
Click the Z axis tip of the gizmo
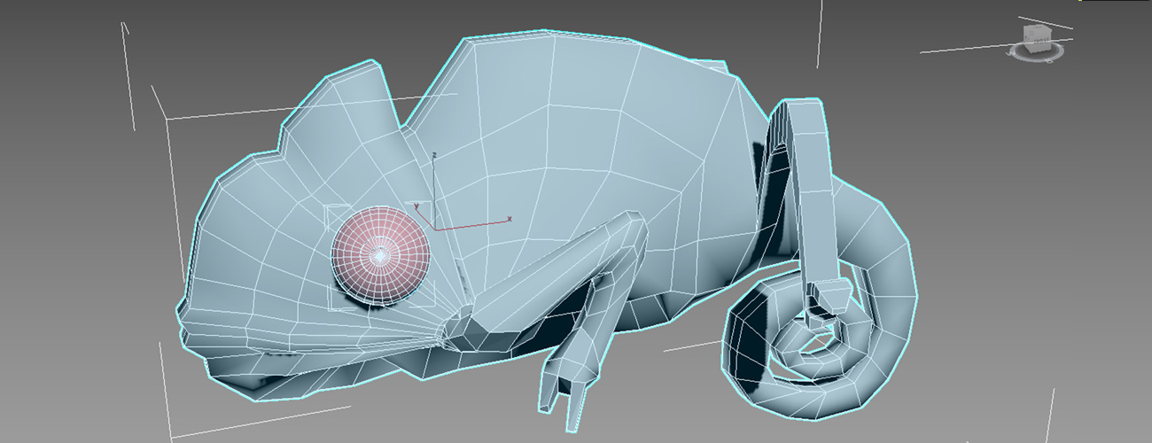(433, 154)
